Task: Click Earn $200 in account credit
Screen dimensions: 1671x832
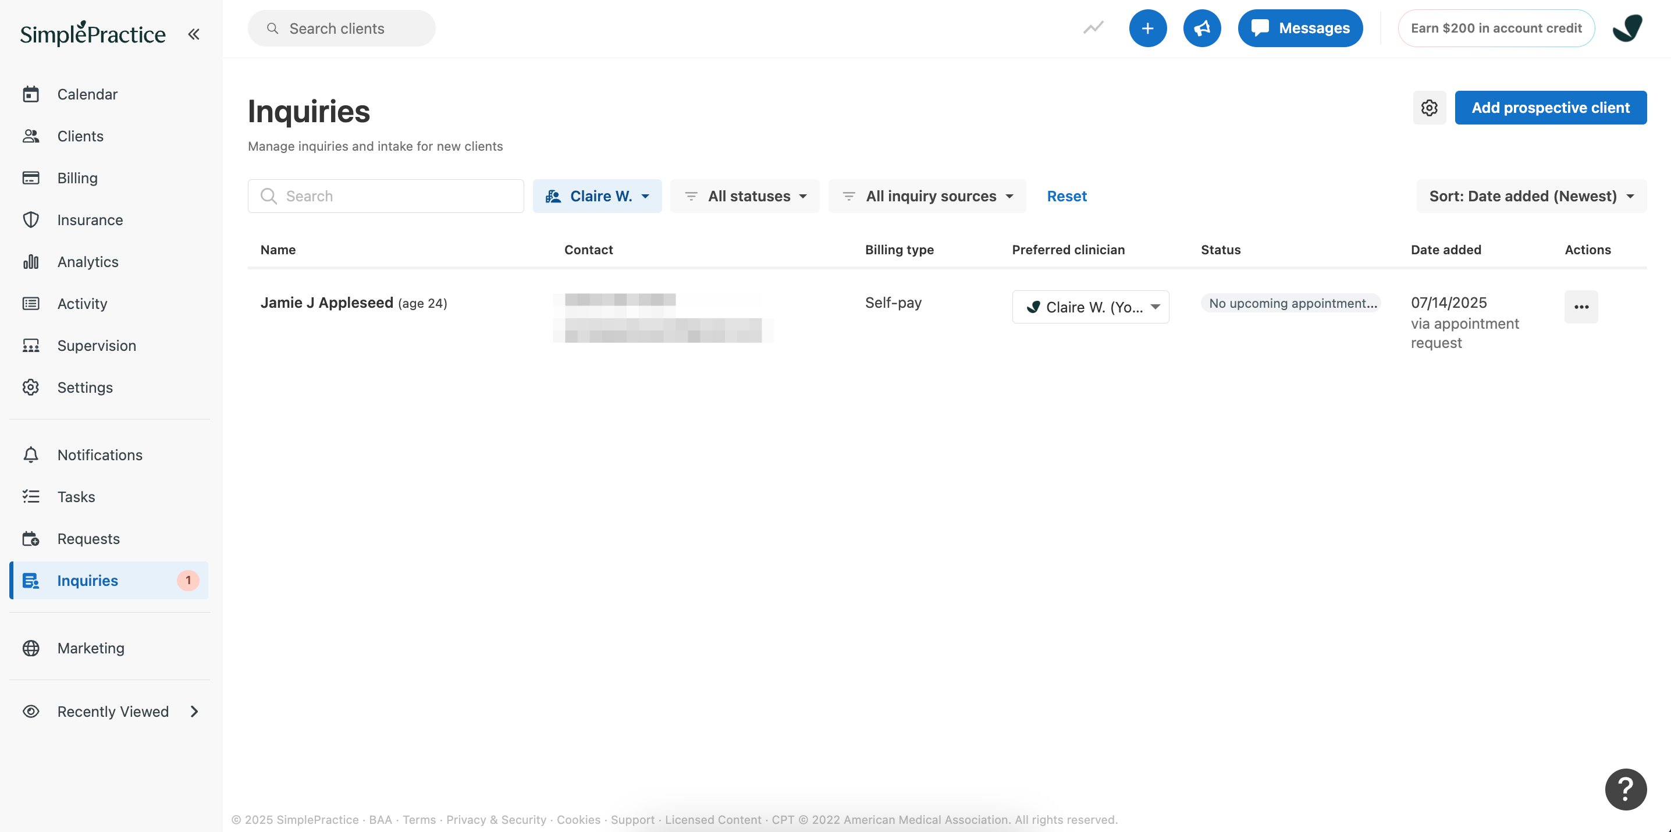Action: coord(1496,28)
